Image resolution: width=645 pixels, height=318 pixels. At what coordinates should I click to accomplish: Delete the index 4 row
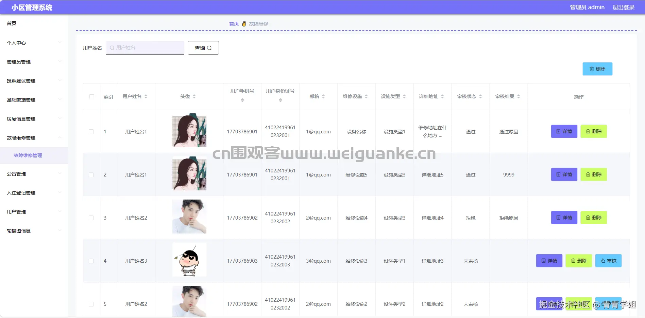(579, 261)
